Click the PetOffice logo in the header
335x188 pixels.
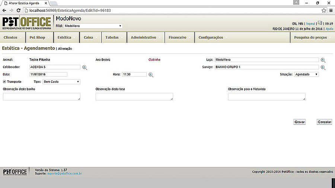pos(26,23)
